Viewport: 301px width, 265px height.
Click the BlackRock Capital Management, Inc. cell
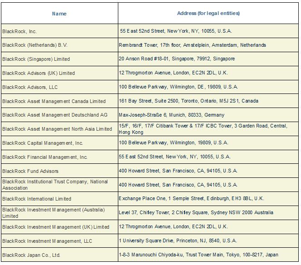tap(59, 143)
